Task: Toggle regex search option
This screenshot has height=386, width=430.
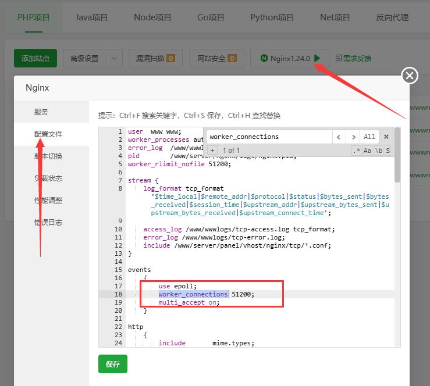Action: click(x=356, y=151)
